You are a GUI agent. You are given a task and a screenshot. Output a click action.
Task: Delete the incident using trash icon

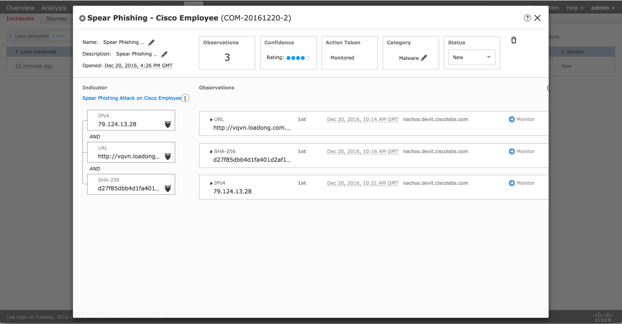pos(514,40)
